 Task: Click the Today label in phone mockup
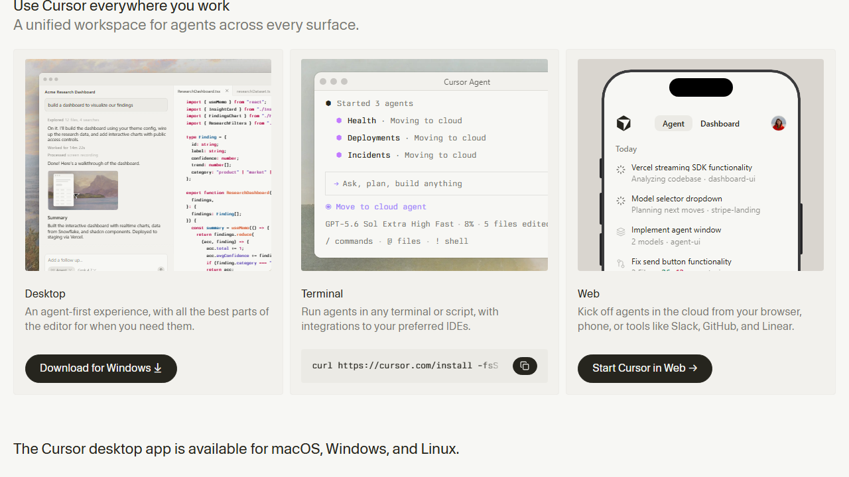pyautogui.click(x=626, y=149)
